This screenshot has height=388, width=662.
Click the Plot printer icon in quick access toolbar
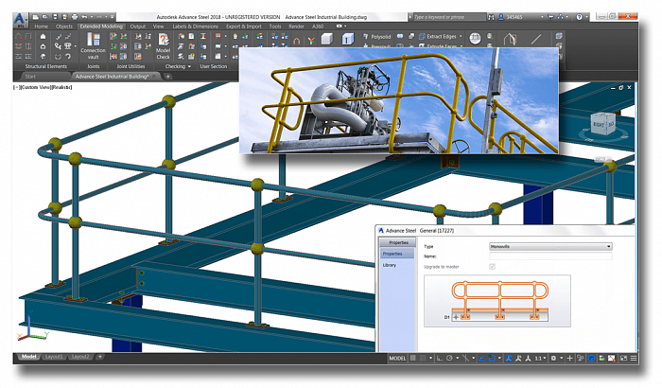click(75, 17)
